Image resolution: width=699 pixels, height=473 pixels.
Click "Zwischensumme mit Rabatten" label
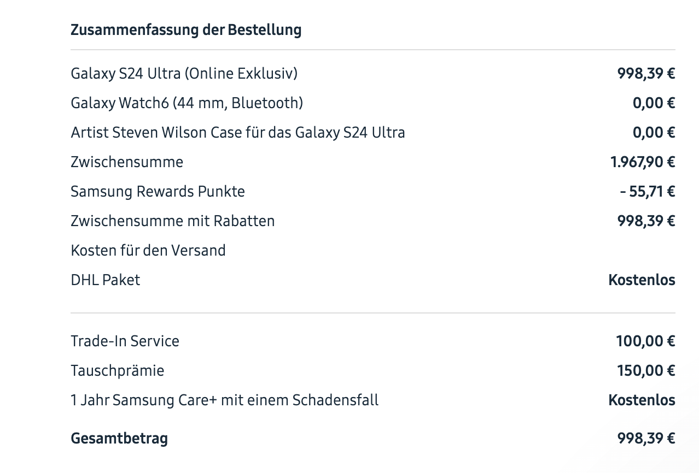[172, 221]
